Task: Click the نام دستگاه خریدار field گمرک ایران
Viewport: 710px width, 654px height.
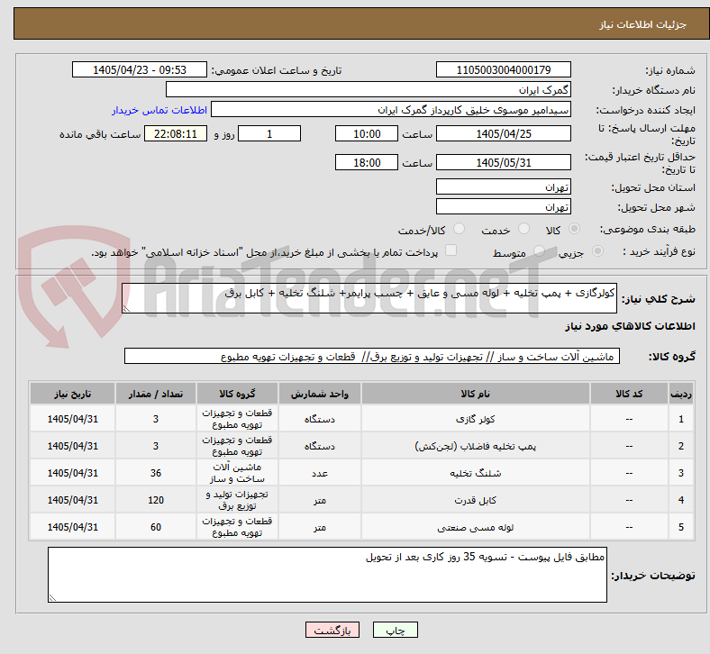Action: point(369,89)
